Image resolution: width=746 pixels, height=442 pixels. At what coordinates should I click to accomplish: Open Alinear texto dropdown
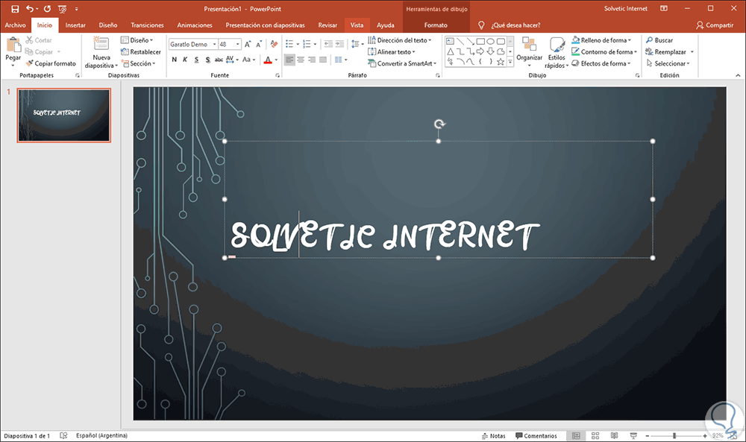[392, 52]
